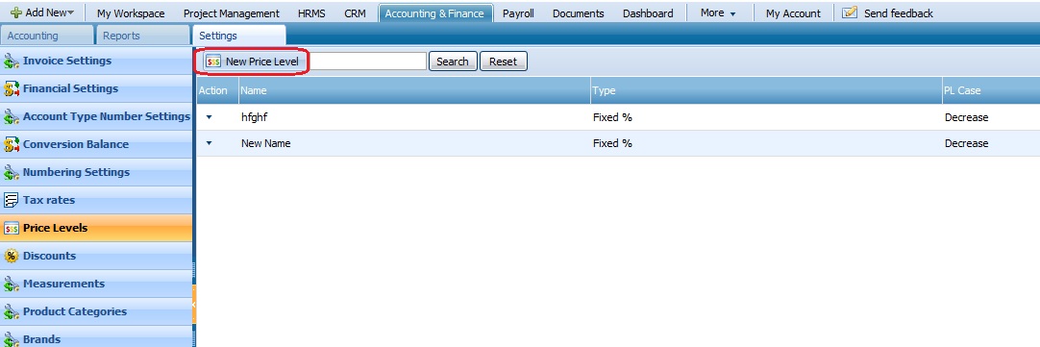
Task: Click the Financial Settings icon
Action: (12, 88)
